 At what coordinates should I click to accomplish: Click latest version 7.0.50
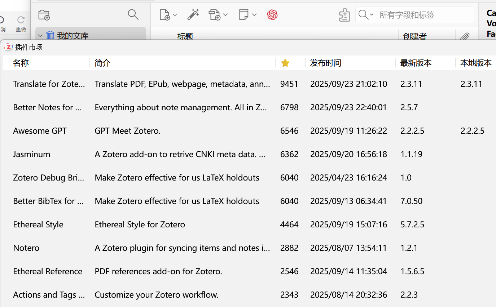click(x=411, y=201)
